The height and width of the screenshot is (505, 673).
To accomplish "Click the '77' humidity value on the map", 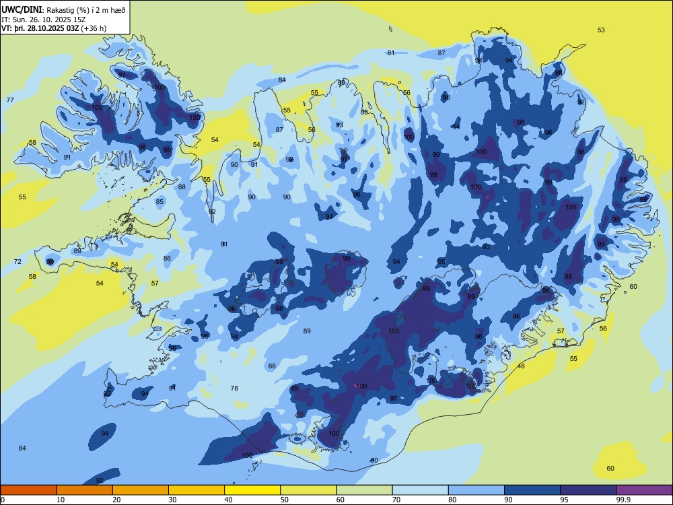I will [10, 100].
